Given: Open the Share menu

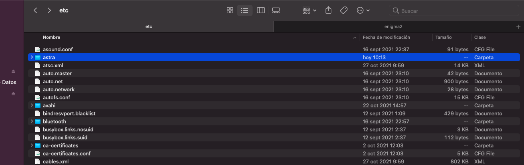Looking at the screenshot, I should [328, 10].
